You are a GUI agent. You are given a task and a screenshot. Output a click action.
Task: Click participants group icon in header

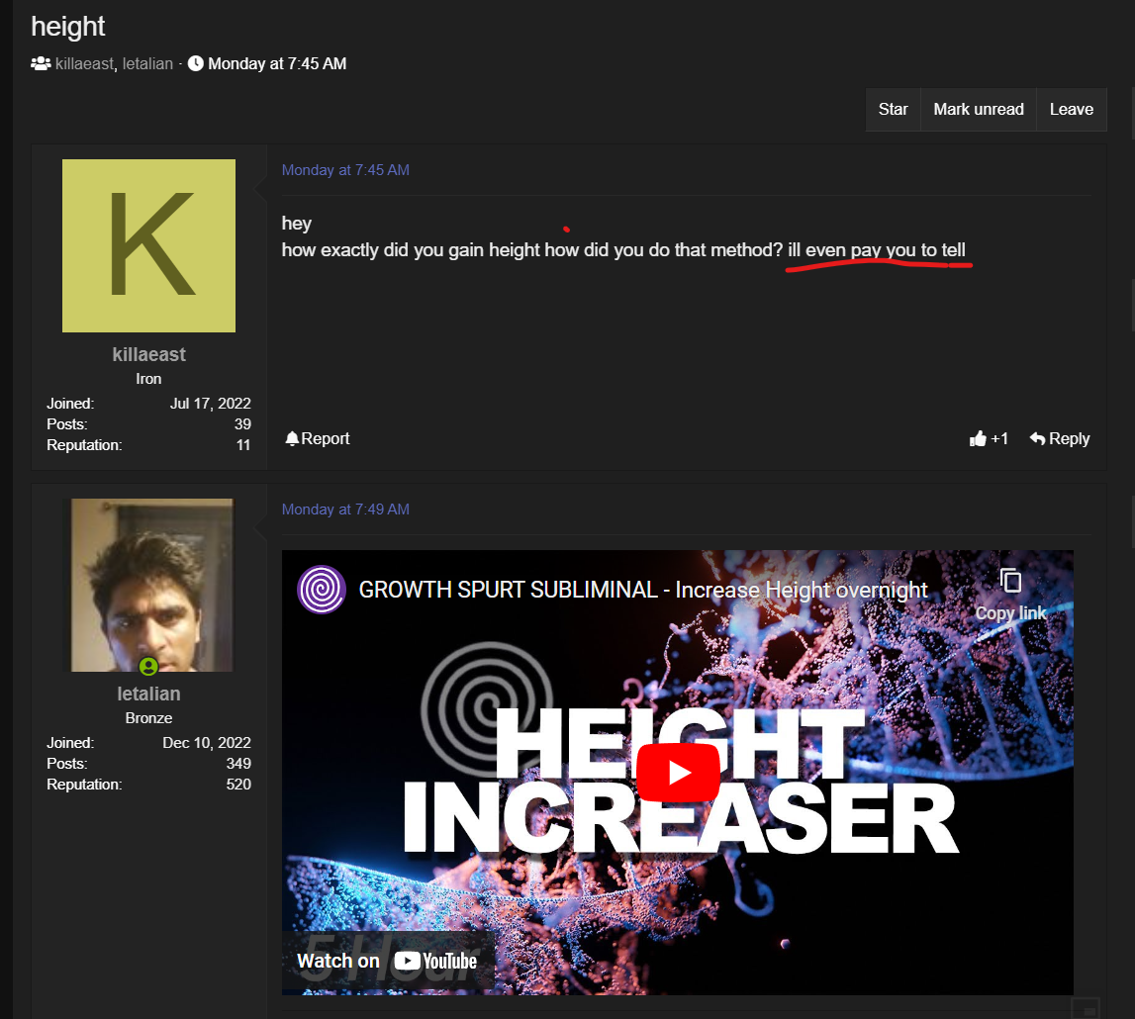pyautogui.click(x=41, y=63)
